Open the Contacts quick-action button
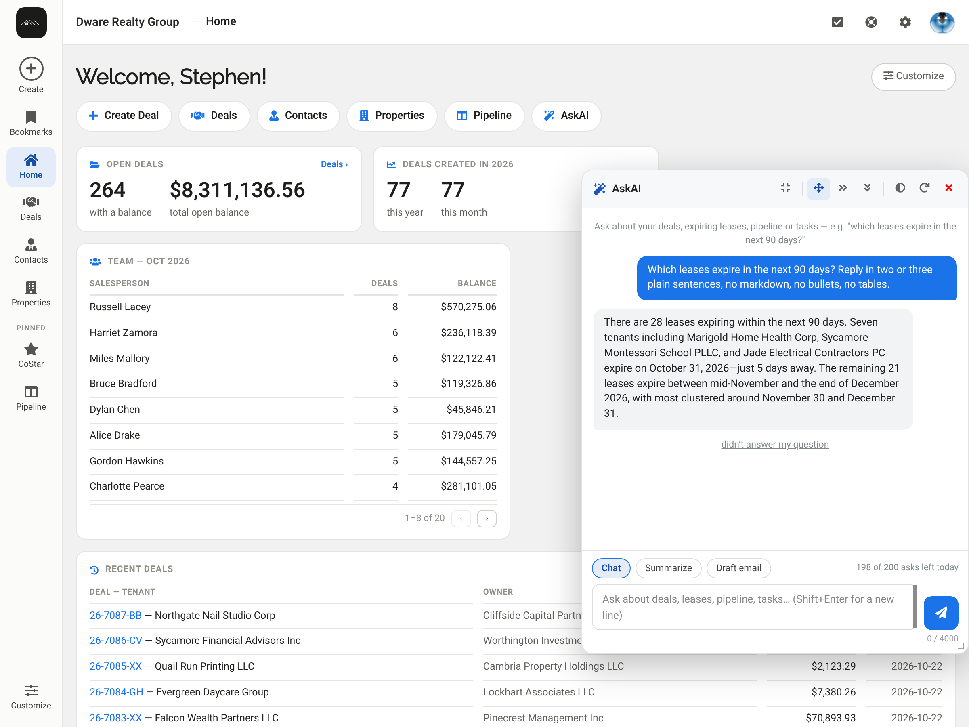This screenshot has width=969, height=727. [x=298, y=116]
